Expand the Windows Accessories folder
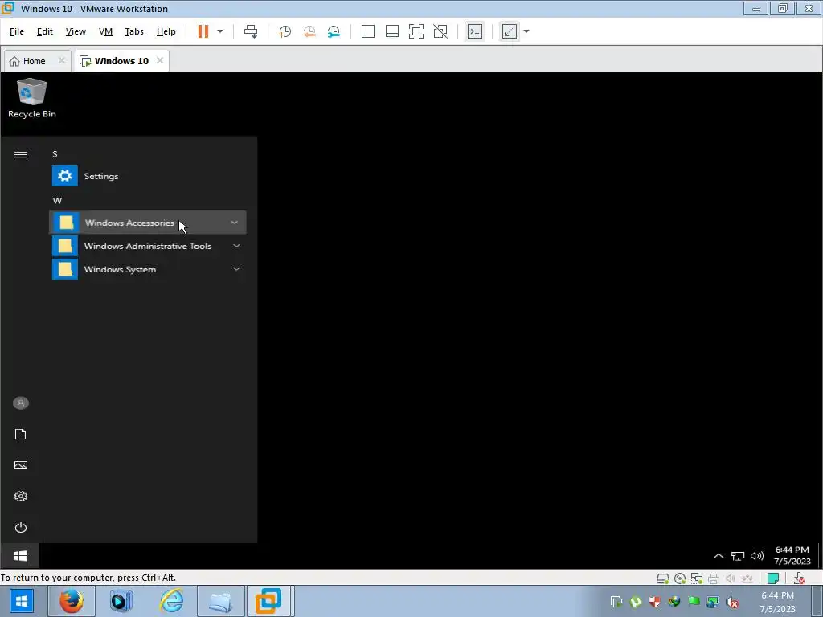823x617 pixels. coord(148,223)
